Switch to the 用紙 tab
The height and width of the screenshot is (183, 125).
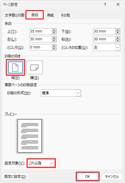(50, 15)
